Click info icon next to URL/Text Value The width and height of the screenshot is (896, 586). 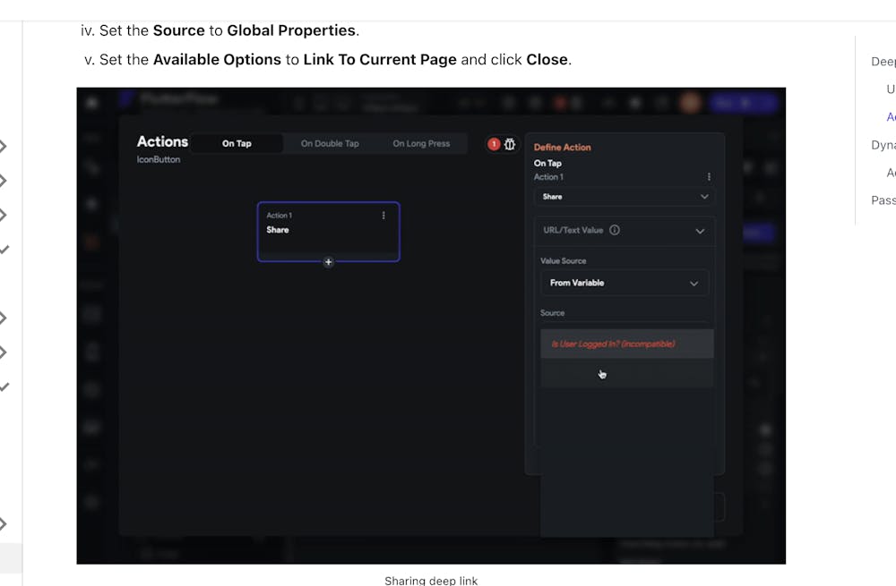[x=615, y=230]
